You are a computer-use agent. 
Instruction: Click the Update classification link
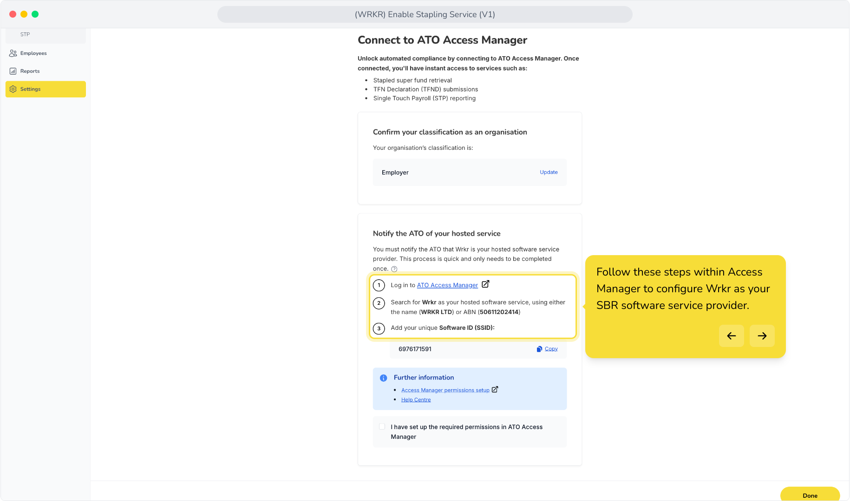point(549,172)
